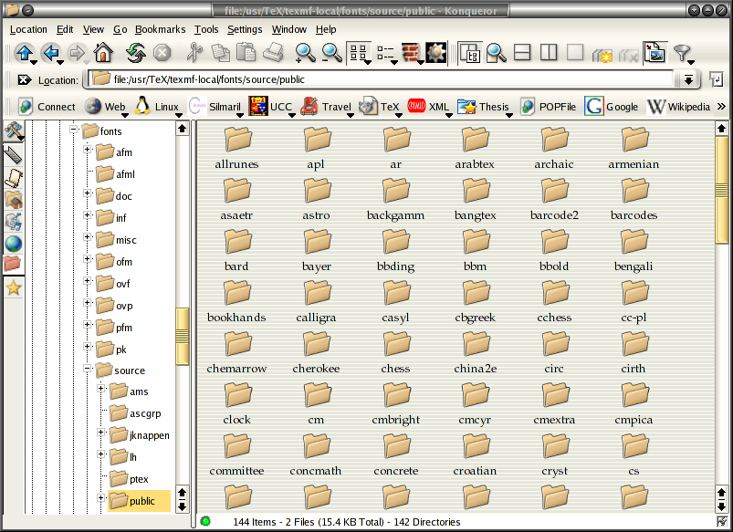This screenshot has width=733, height=532.
Task: Click the clear location bar button
Action: [x=24, y=80]
